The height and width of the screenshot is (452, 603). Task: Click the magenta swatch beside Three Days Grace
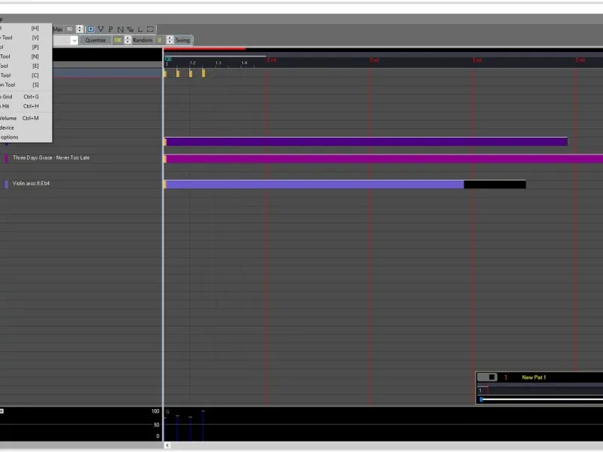tap(6, 158)
